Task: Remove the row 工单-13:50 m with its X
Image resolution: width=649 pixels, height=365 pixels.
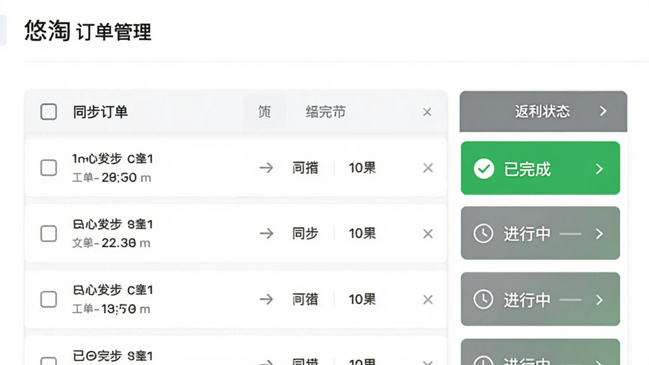Action: (x=428, y=299)
